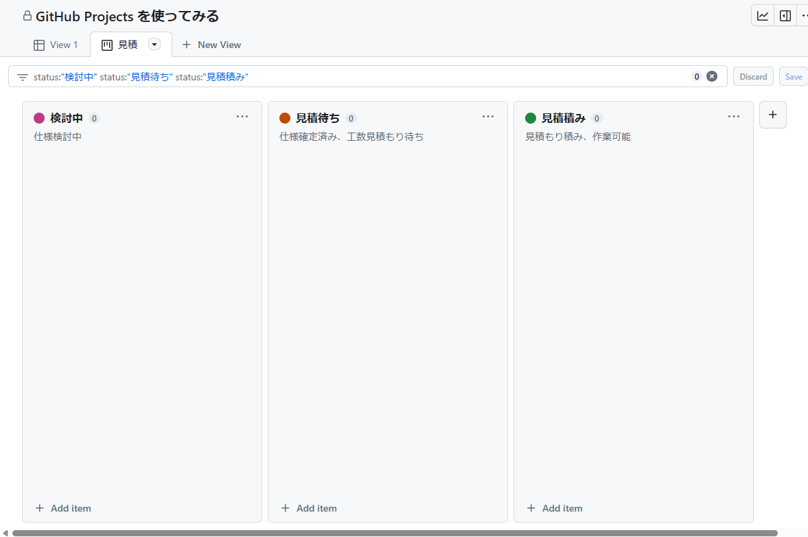
Task: Select the 見積 board tab
Action: [120, 45]
